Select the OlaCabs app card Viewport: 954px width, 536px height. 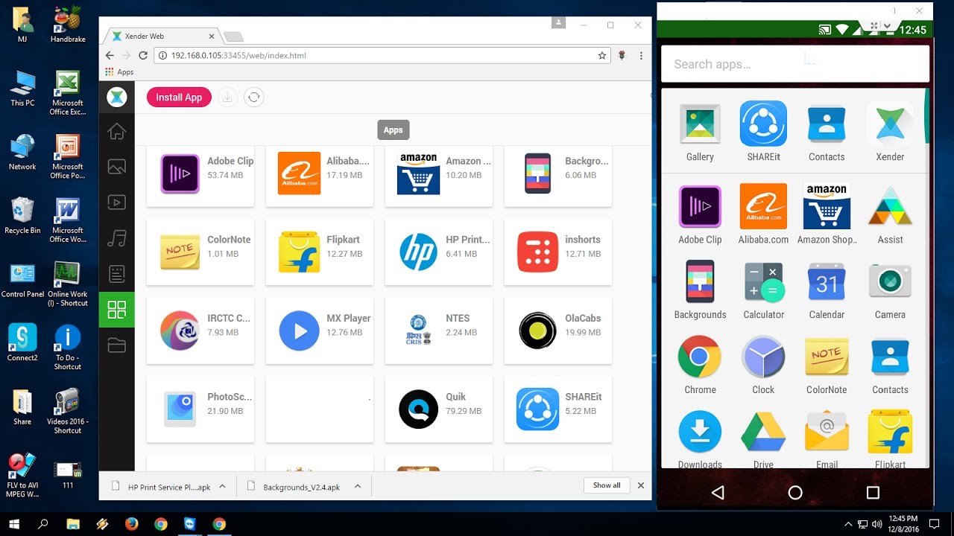[x=558, y=331]
